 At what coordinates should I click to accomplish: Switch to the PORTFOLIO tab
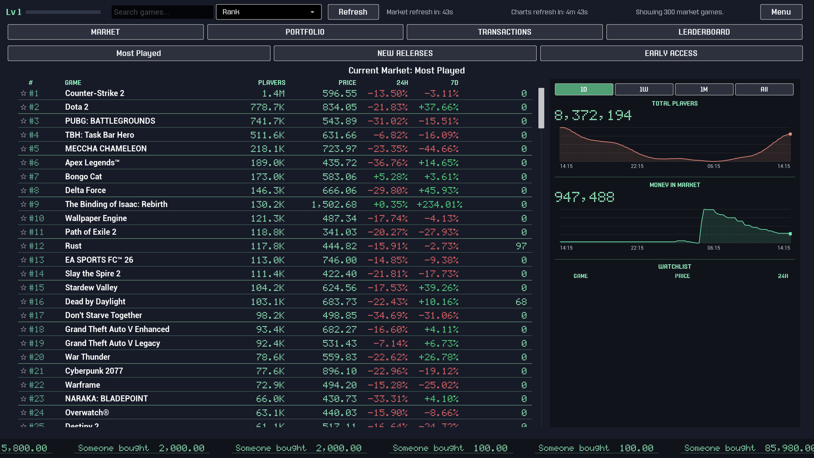coord(305,32)
